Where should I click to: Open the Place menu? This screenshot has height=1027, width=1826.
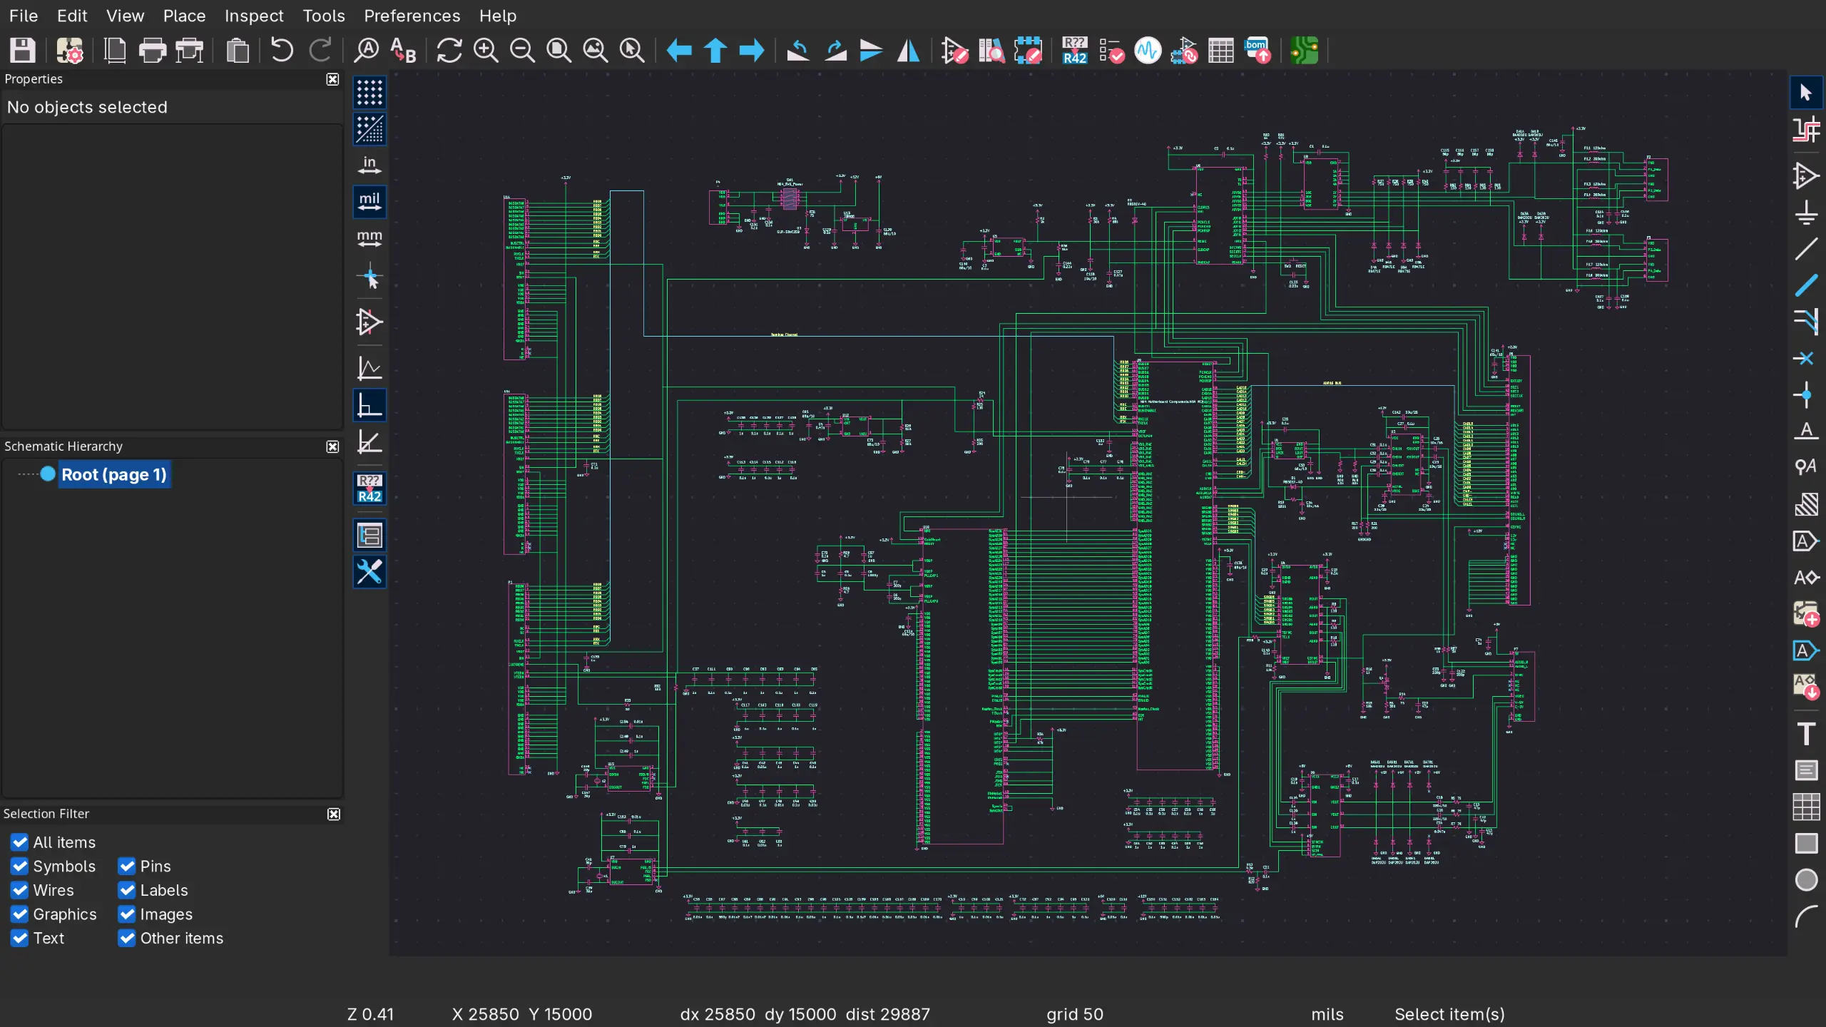(x=184, y=16)
